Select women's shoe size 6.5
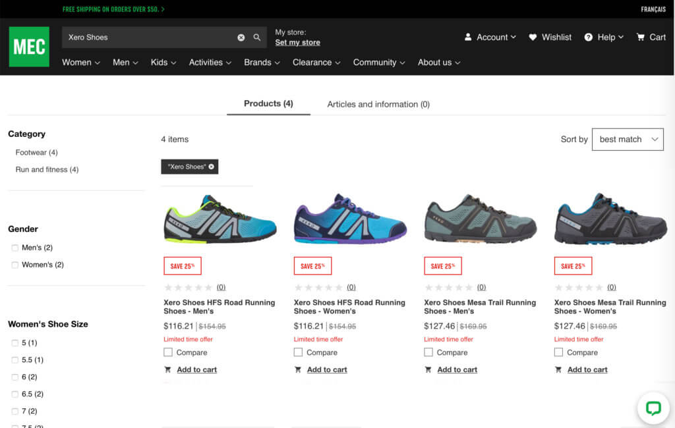Viewport: 675px width, 428px height. coord(15,394)
